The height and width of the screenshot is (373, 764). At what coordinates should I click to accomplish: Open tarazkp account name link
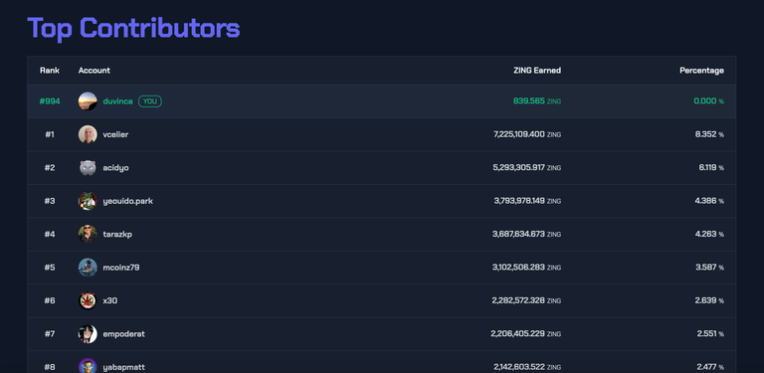click(117, 234)
